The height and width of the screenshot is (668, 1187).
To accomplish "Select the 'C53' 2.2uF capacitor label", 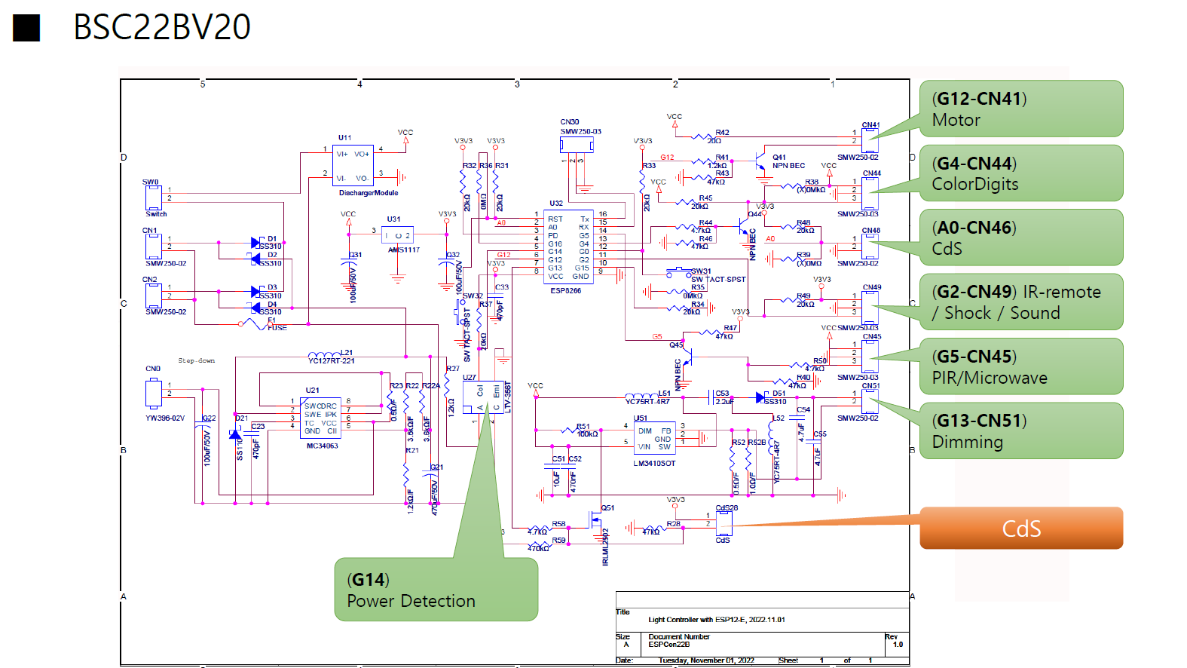I will pos(722,394).
